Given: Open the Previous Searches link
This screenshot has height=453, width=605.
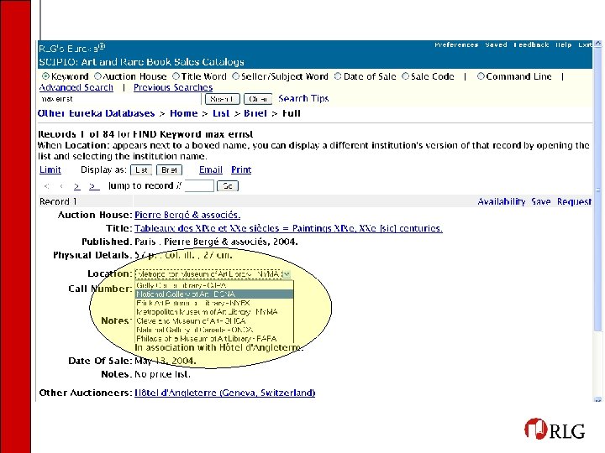Looking at the screenshot, I should [x=173, y=87].
